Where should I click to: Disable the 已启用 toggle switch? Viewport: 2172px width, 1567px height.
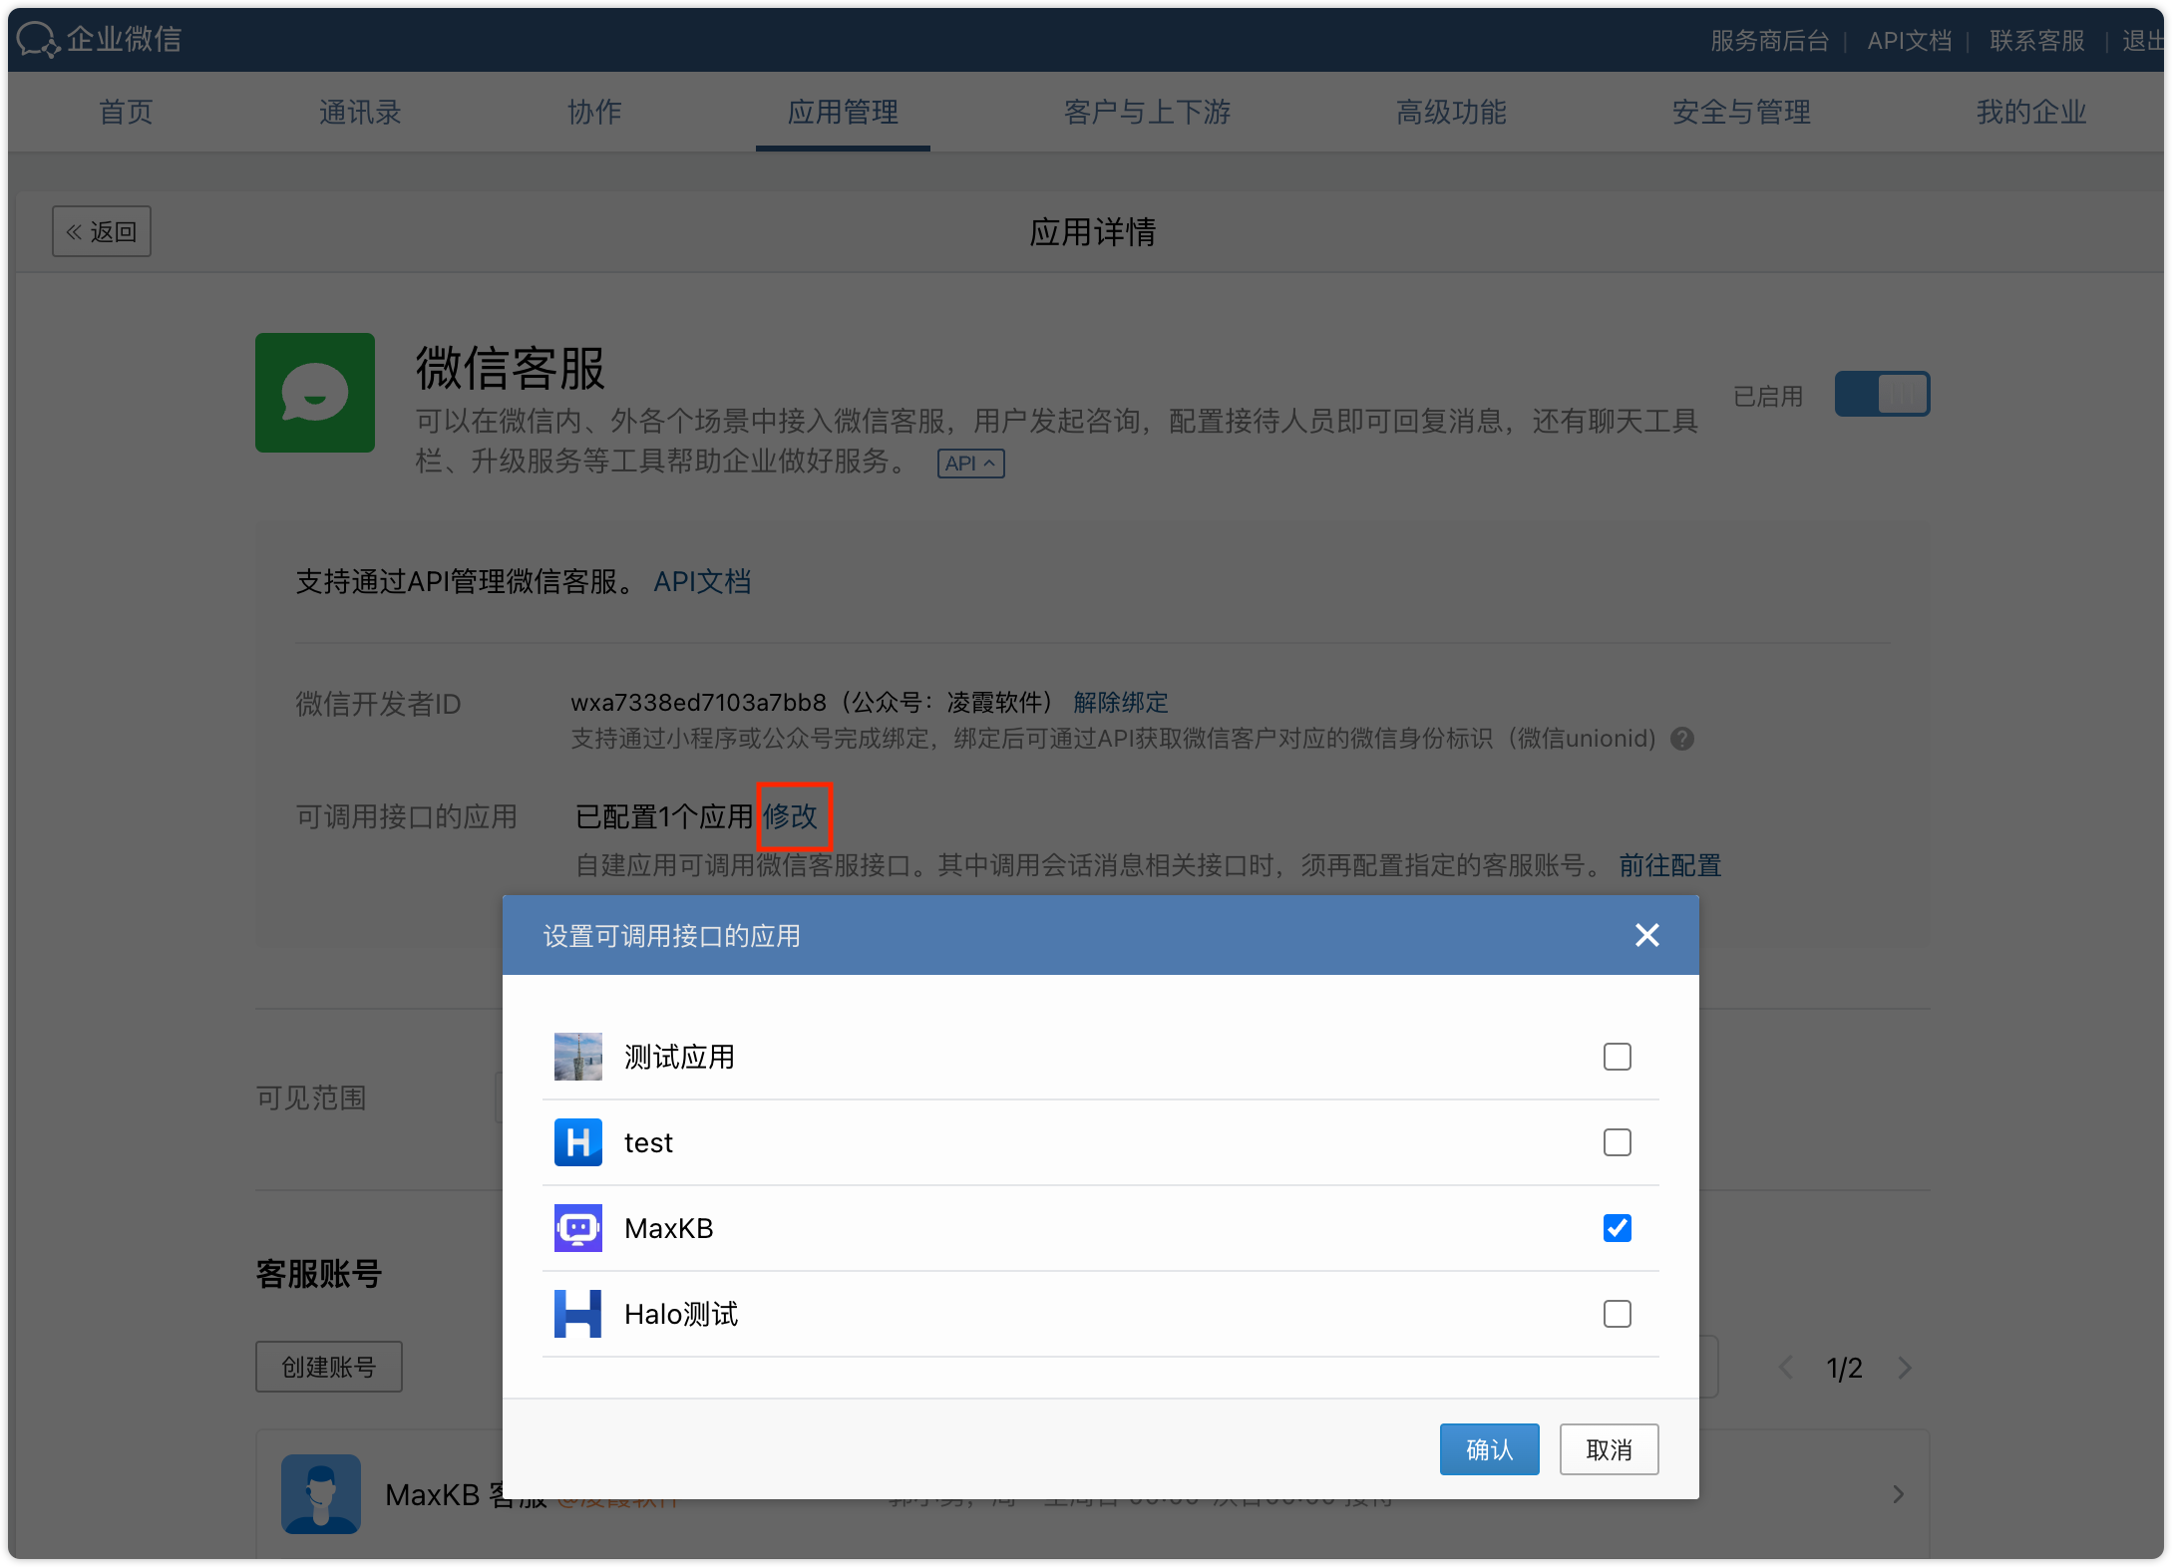(1881, 394)
